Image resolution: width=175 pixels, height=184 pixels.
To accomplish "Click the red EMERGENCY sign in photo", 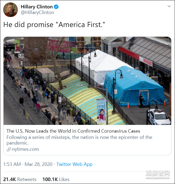I will point(146,61).
